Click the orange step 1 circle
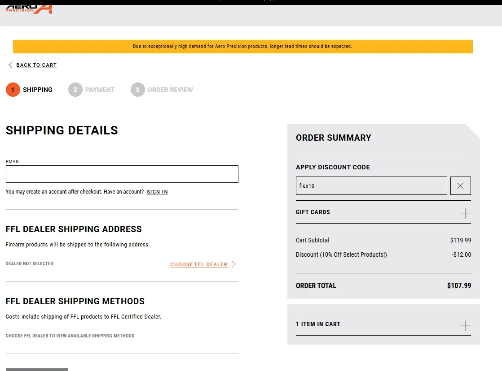Viewport: 502px width, 371px height. tap(13, 90)
